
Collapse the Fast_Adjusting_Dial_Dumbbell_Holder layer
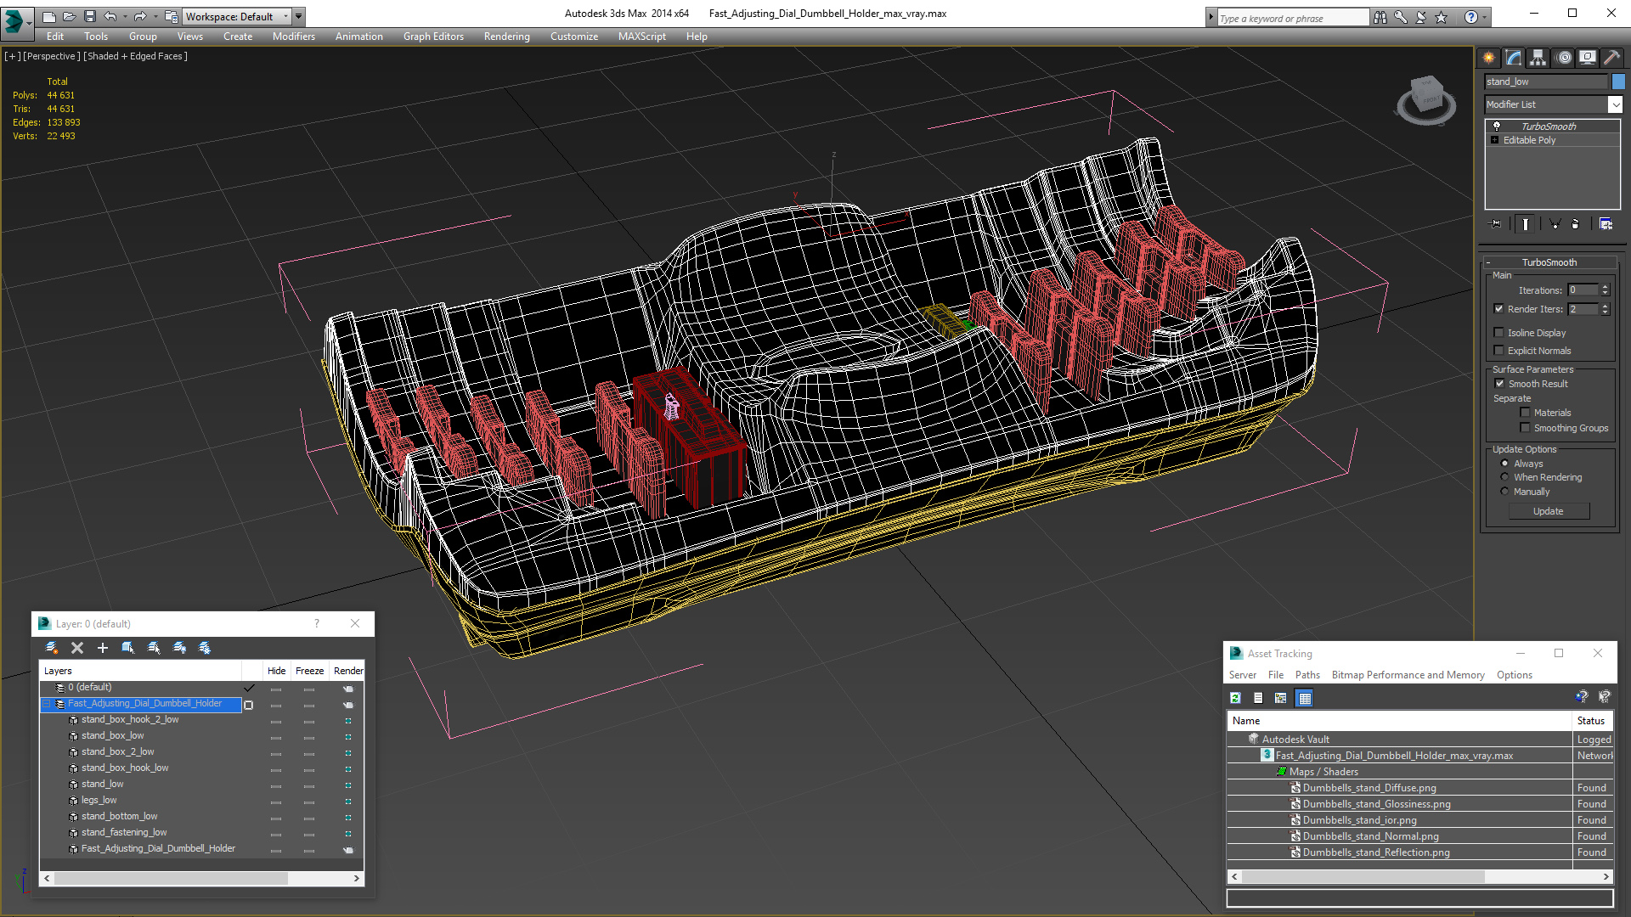[x=47, y=704]
